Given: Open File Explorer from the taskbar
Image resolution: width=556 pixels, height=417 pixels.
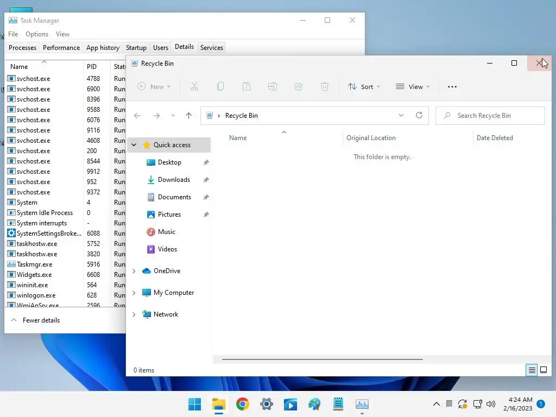Looking at the screenshot, I should [219, 404].
